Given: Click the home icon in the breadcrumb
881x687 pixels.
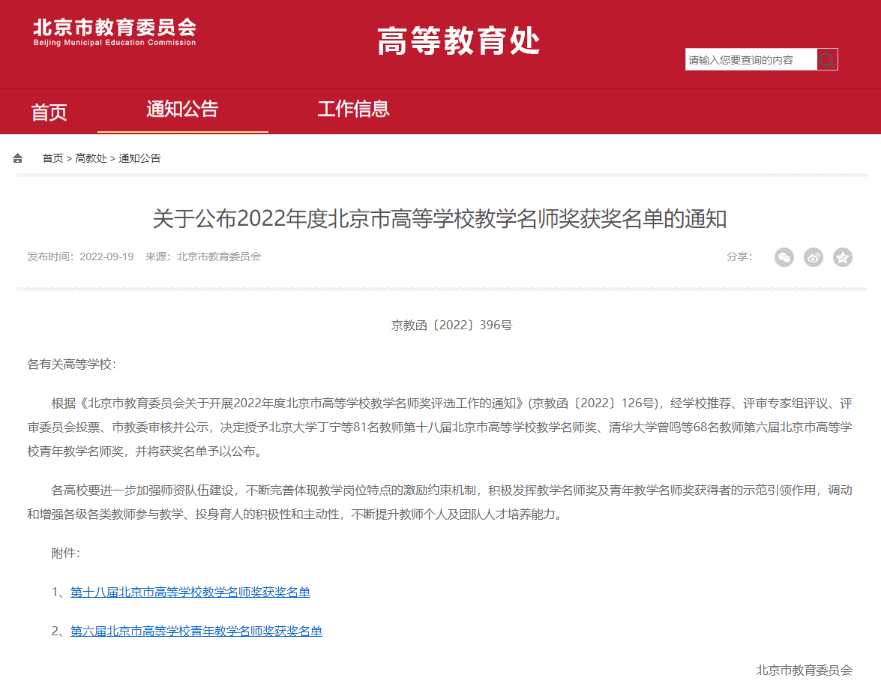Looking at the screenshot, I should coord(18,158).
